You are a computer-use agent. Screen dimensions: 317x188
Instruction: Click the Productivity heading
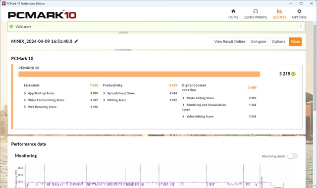coord(112,85)
